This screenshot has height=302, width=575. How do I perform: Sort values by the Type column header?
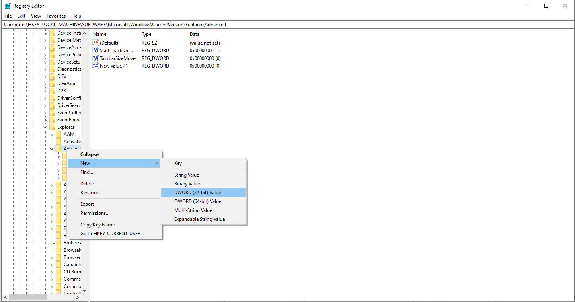click(163, 34)
